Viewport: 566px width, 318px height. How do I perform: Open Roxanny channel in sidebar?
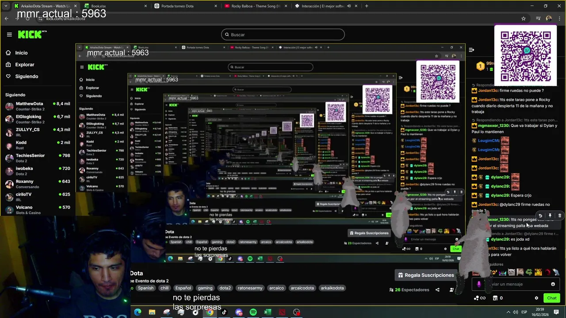coord(38,184)
